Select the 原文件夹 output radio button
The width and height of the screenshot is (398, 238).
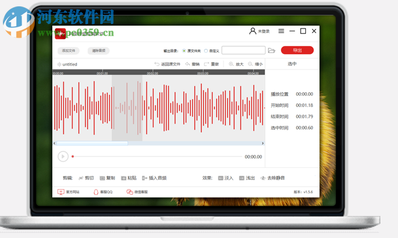pyautogui.click(x=184, y=51)
